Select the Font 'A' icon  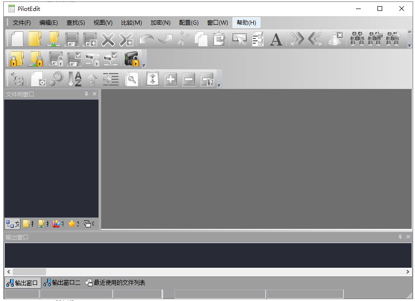[x=276, y=39]
